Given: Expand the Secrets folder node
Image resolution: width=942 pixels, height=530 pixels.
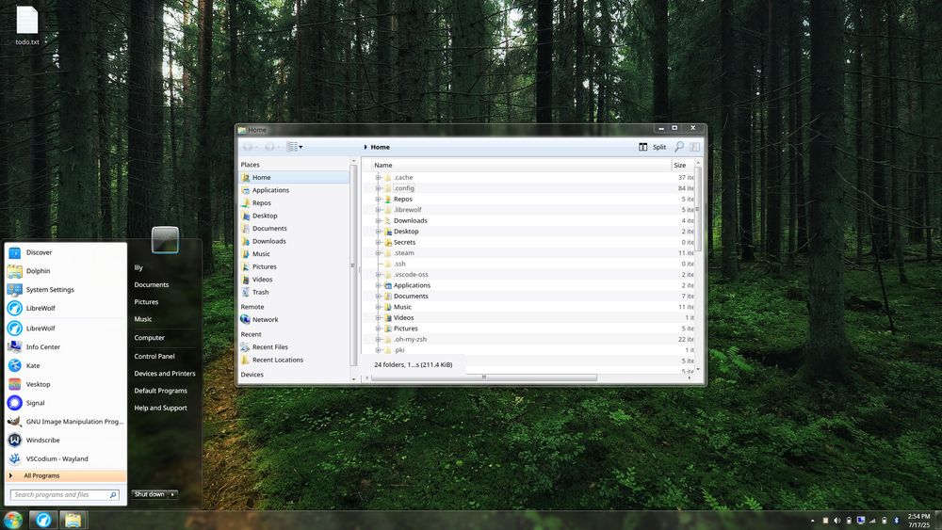Looking at the screenshot, I should (x=379, y=243).
